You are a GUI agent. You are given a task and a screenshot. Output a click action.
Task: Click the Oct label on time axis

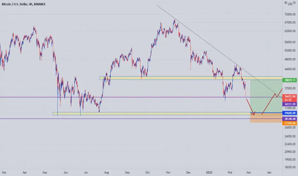[x=147, y=172]
